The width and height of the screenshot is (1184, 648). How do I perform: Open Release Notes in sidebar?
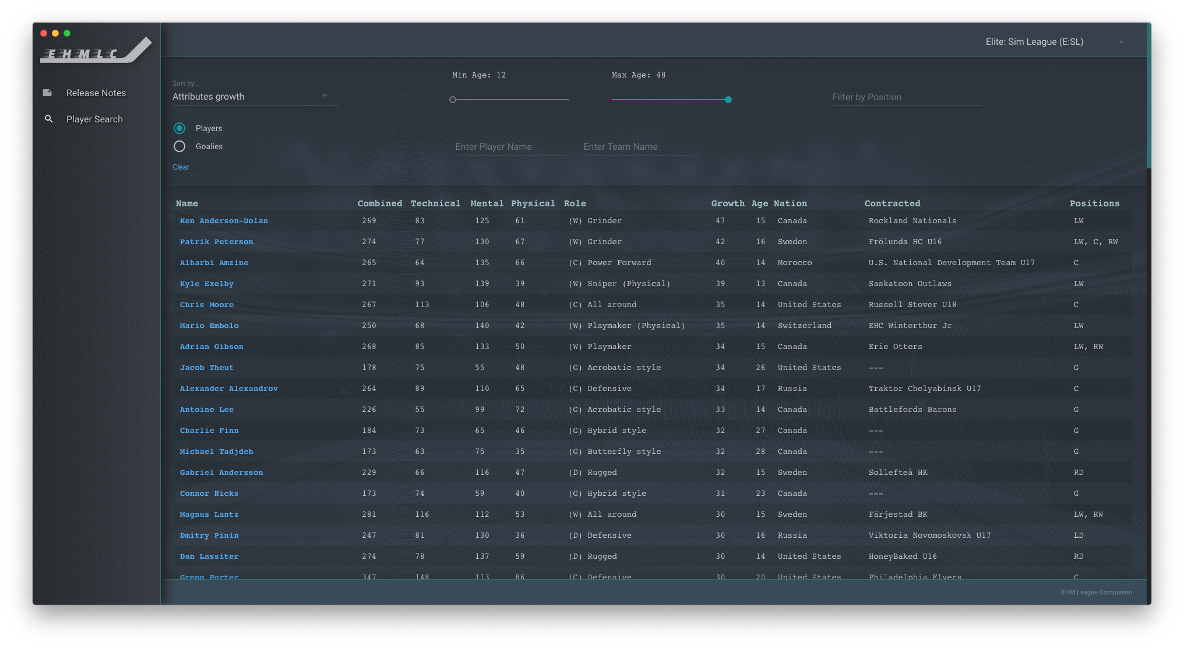[96, 93]
